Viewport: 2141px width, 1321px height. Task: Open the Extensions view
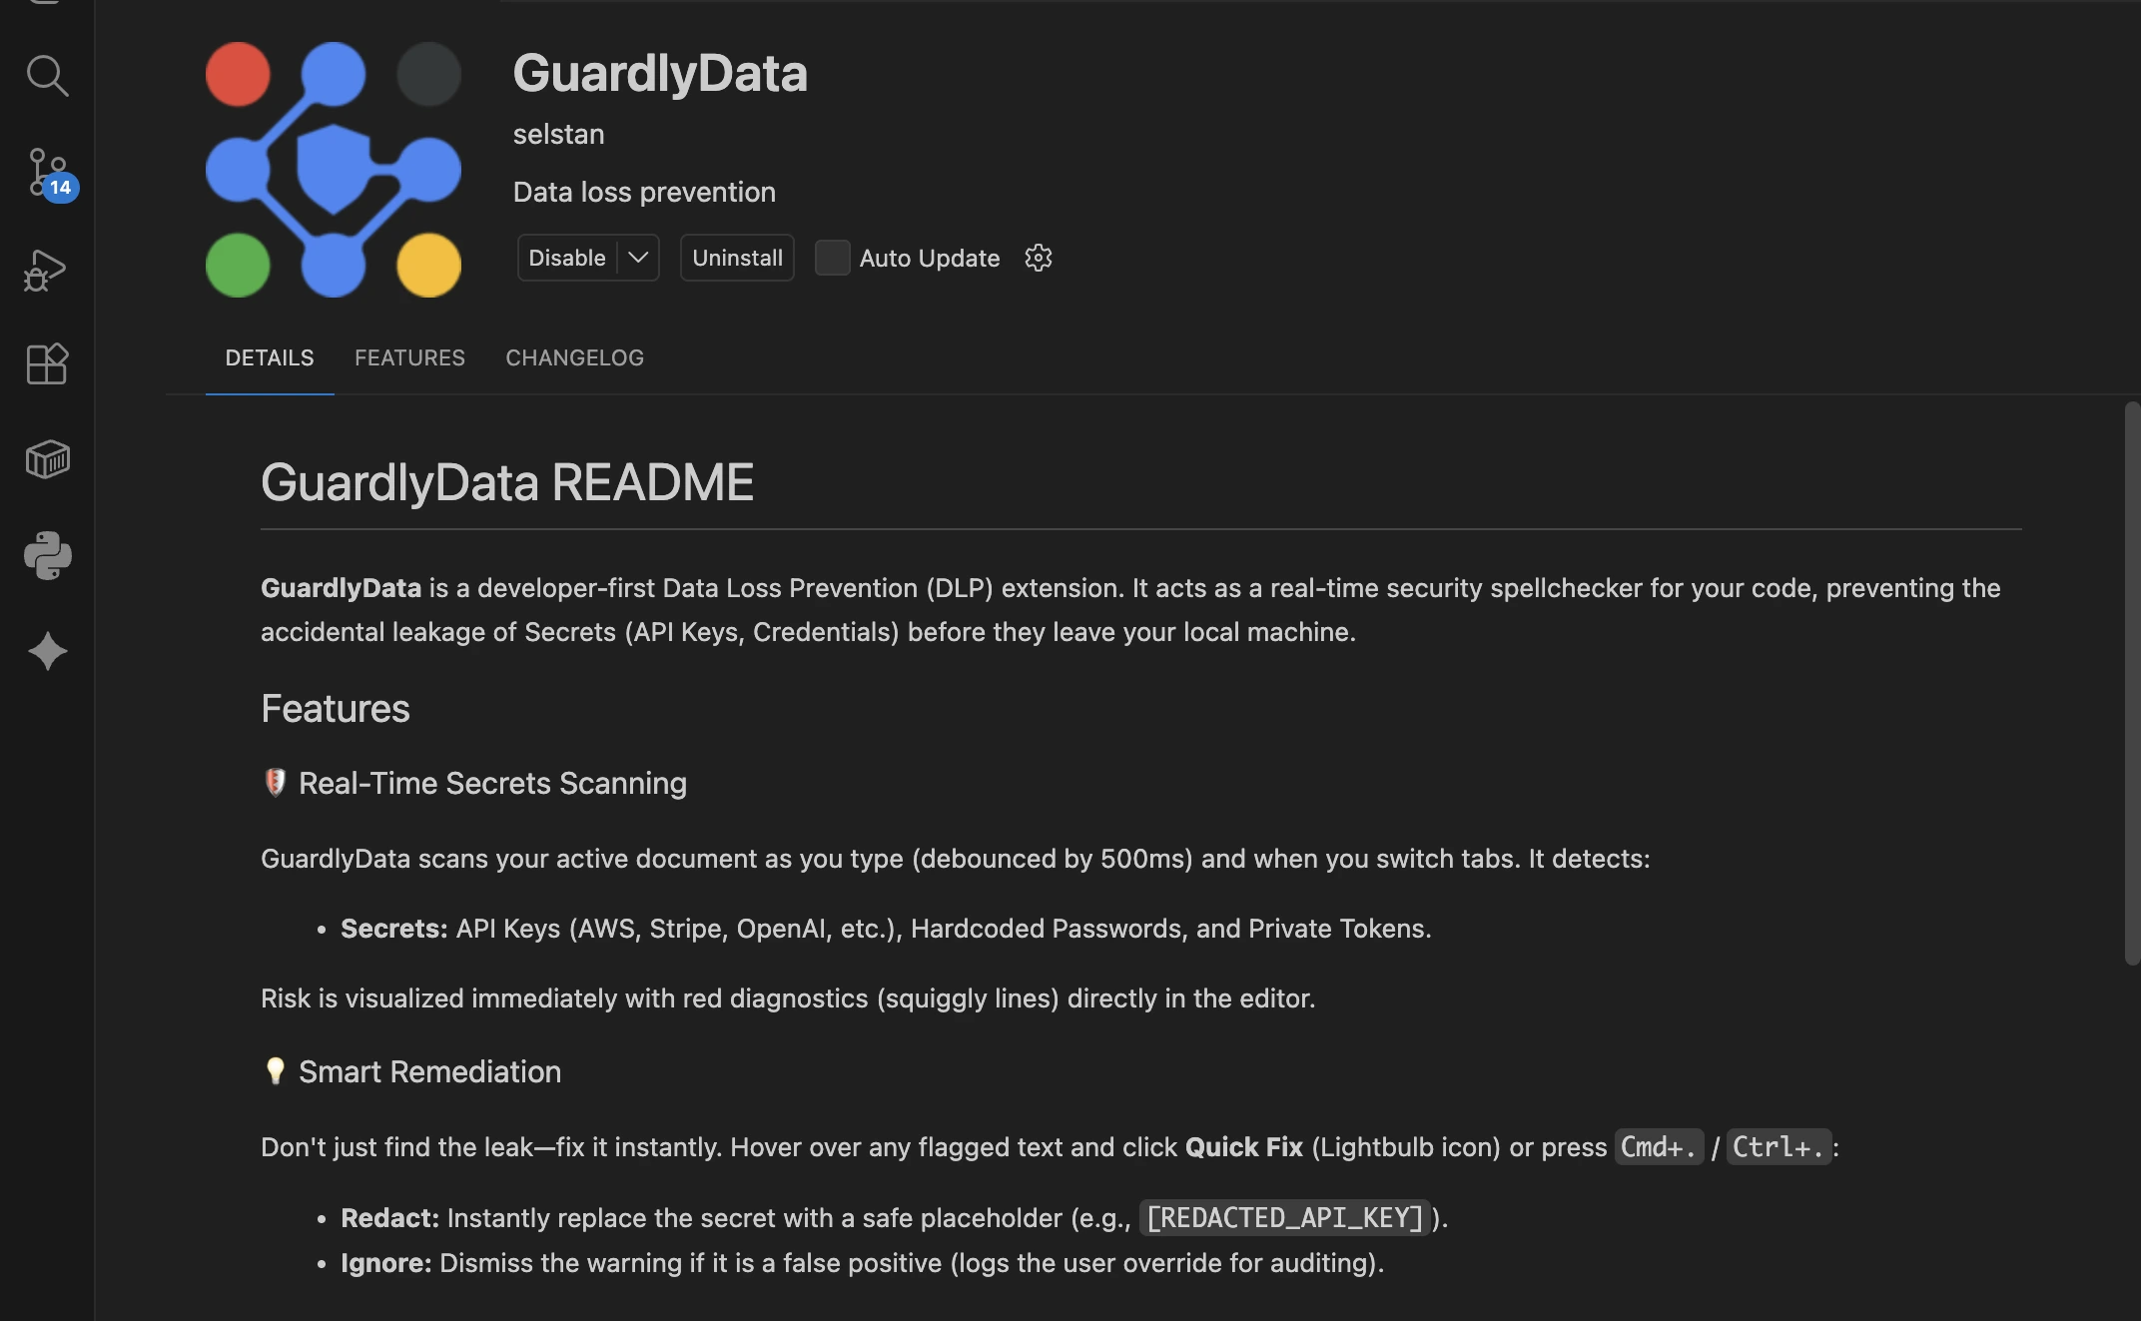(x=47, y=363)
